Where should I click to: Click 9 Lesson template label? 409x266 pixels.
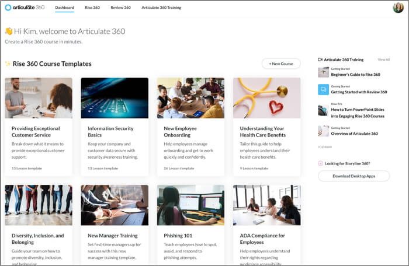[254, 169]
